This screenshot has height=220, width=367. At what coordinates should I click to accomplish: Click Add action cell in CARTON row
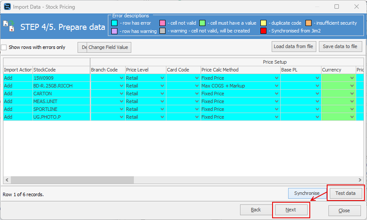click(x=18, y=94)
